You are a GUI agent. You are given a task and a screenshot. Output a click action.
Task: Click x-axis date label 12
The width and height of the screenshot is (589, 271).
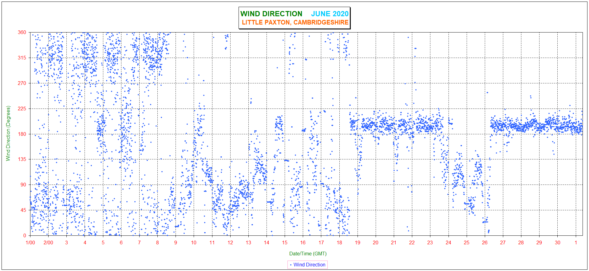tap(230, 242)
